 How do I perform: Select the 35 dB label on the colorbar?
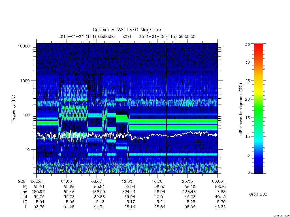(x=248, y=44)
